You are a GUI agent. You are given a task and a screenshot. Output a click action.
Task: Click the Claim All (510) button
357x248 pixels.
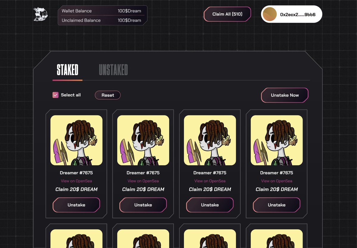(227, 14)
